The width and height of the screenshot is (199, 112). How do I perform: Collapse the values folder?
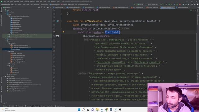pos(7,66)
